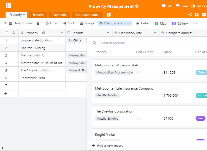This screenshot has height=151, width=207.
Task: Select The Dreyfus Corporation record
Action: tap(149, 116)
